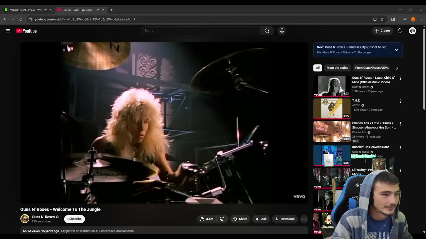Viewport: 426px width, 239px height.
Task: Open a new browser tab
Action: 111,10
